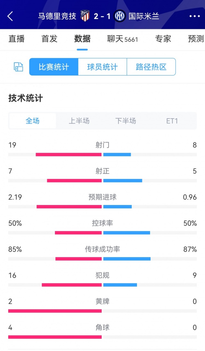Tap the layout switch icon beside 比赛统计

[x=19, y=67]
